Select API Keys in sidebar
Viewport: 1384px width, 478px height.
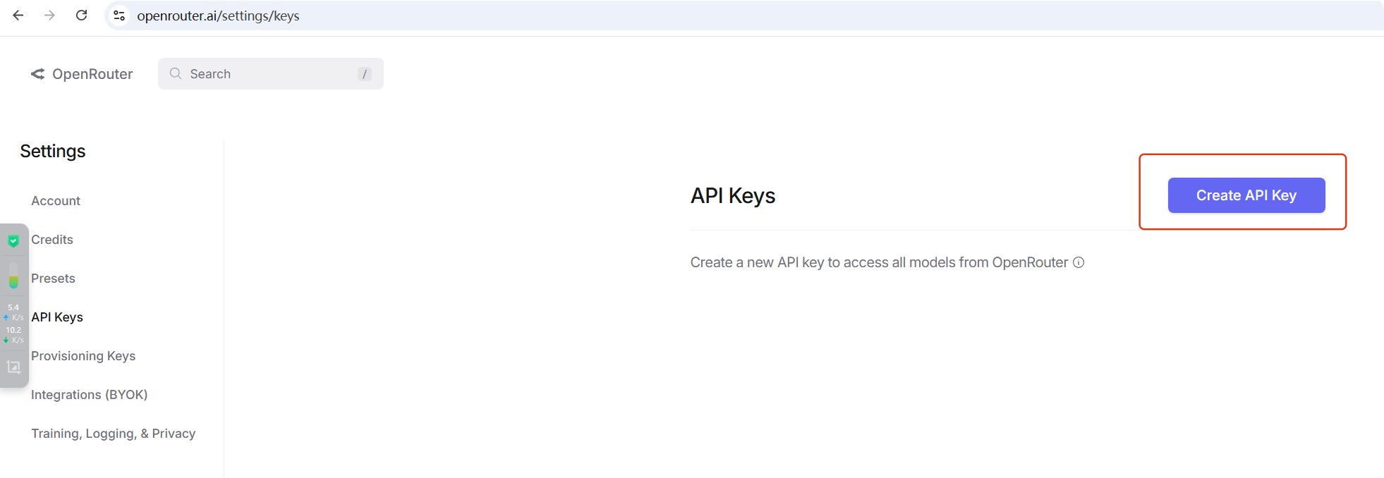57,317
